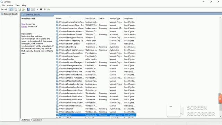Click gear icon beside Windows Time
222x125 pixels.
click(57, 115)
